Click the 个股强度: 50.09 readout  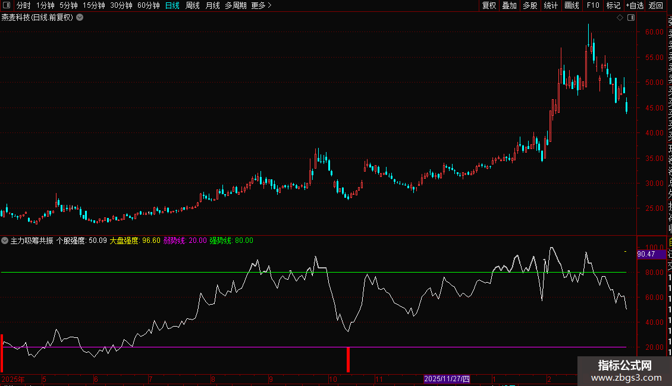coord(81,241)
